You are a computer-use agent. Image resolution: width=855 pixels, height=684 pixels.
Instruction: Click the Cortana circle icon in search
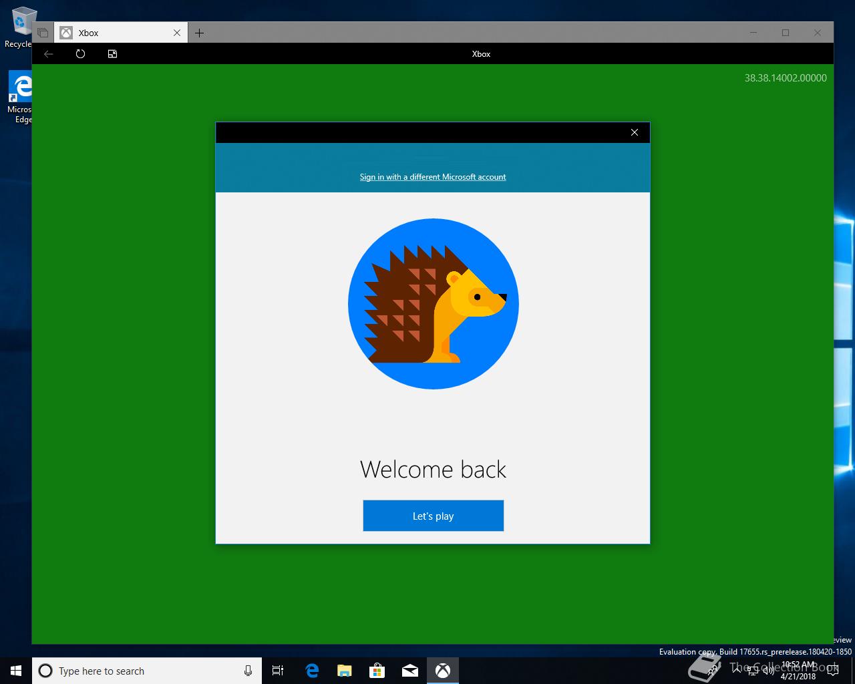tap(45, 671)
